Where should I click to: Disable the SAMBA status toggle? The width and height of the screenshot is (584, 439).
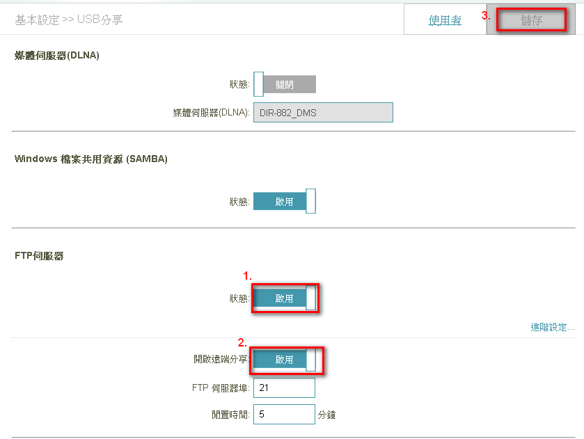click(x=285, y=202)
